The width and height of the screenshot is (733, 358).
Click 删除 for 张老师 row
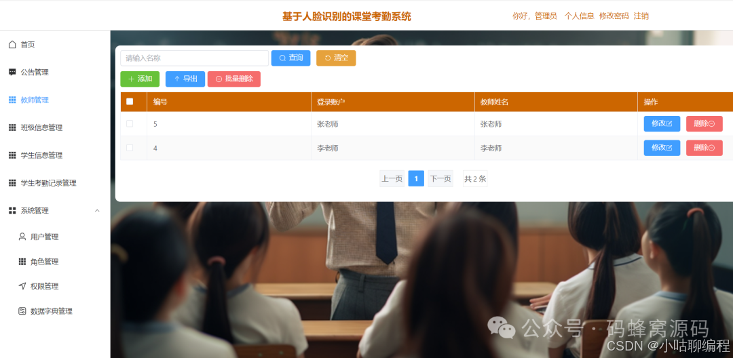(704, 123)
